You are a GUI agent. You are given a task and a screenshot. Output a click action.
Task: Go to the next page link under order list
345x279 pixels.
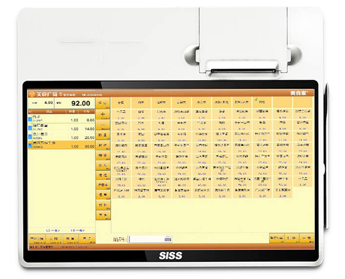pos(77,230)
